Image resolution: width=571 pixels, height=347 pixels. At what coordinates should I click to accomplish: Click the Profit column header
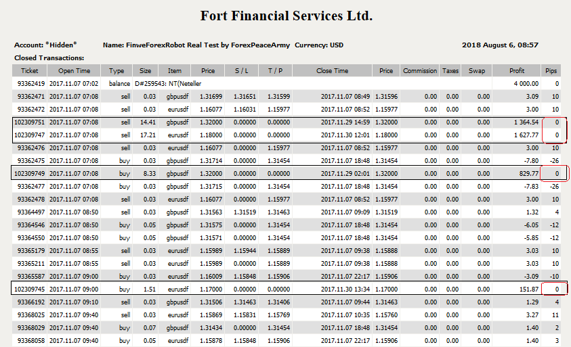click(x=517, y=71)
